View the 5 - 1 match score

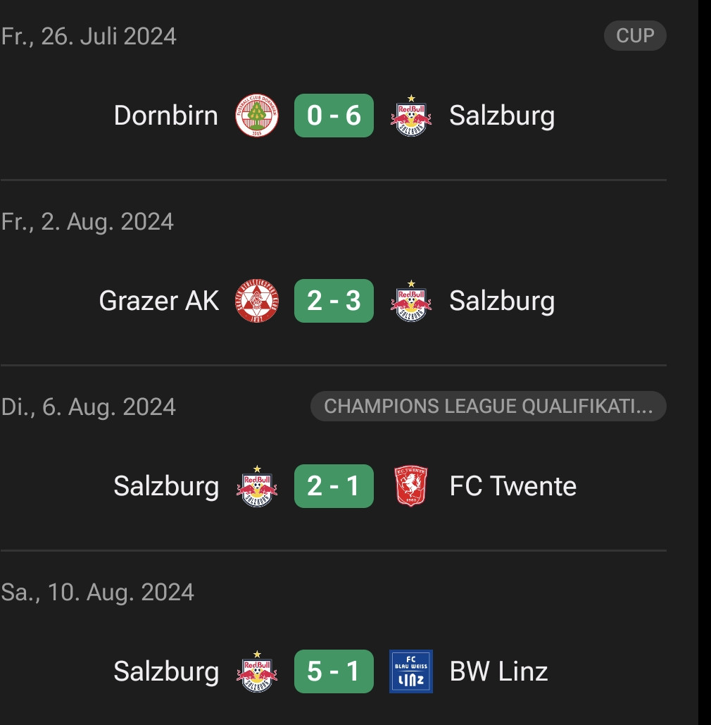click(334, 671)
